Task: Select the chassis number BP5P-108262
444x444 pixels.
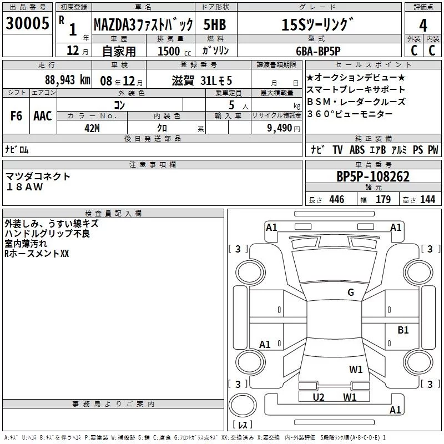Action: click(x=373, y=176)
